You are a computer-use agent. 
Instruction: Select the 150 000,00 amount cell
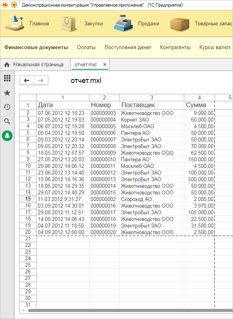[199, 159]
